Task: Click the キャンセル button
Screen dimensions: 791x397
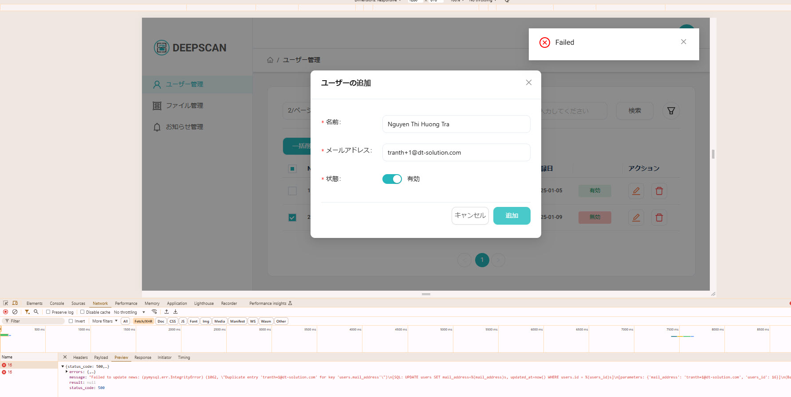Action: pos(470,216)
